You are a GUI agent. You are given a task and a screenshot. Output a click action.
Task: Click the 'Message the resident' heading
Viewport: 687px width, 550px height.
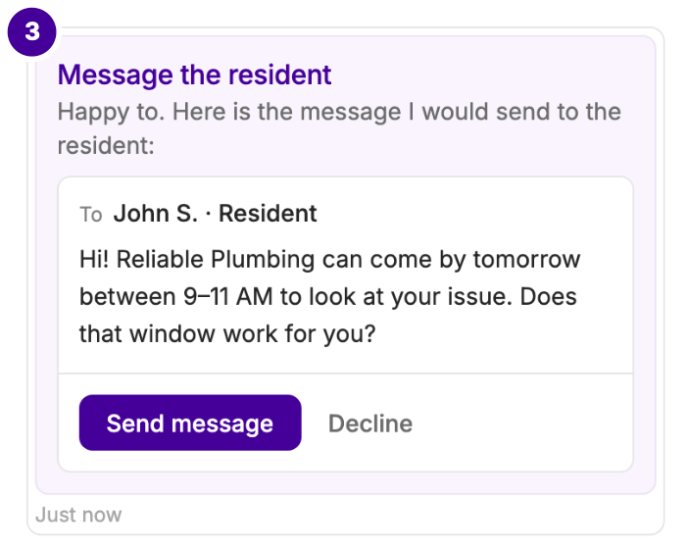tap(194, 75)
